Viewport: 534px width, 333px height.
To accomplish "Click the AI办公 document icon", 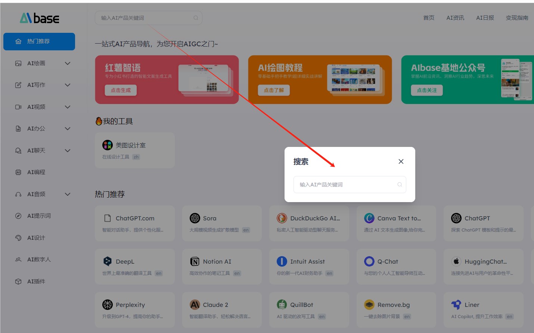I will [18, 129].
